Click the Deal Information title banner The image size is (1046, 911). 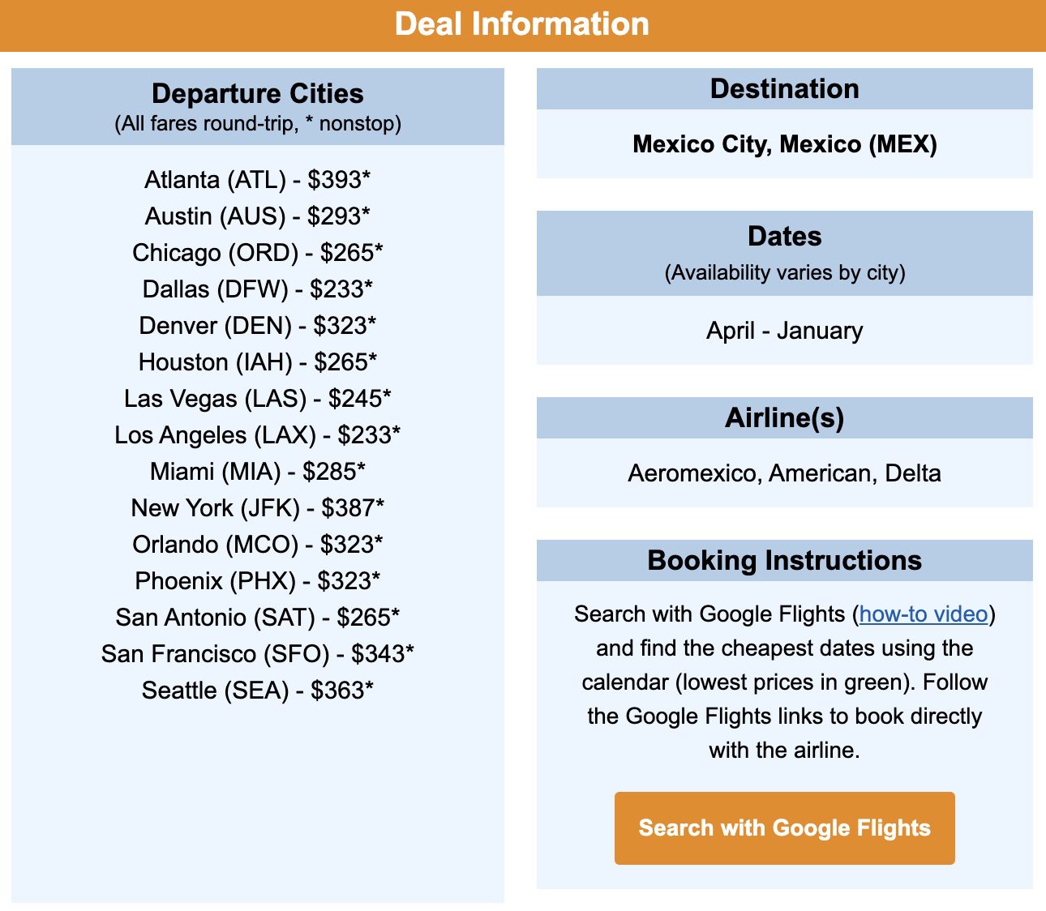click(522, 24)
